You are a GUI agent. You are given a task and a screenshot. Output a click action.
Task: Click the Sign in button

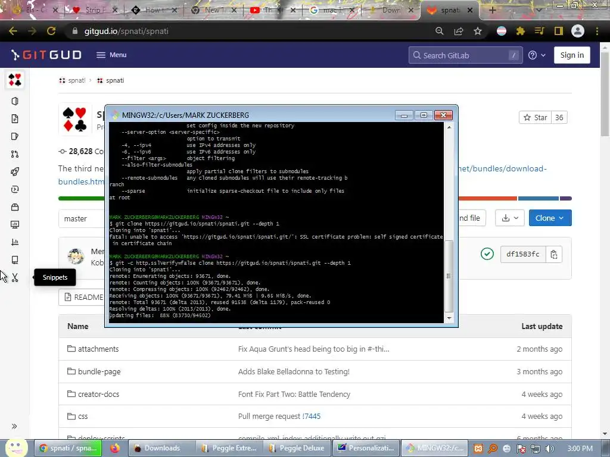[x=572, y=55]
